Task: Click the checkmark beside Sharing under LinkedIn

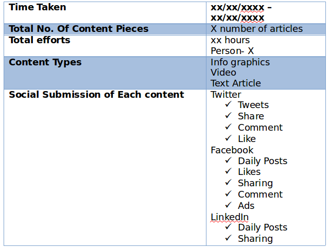Action: coord(228,239)
